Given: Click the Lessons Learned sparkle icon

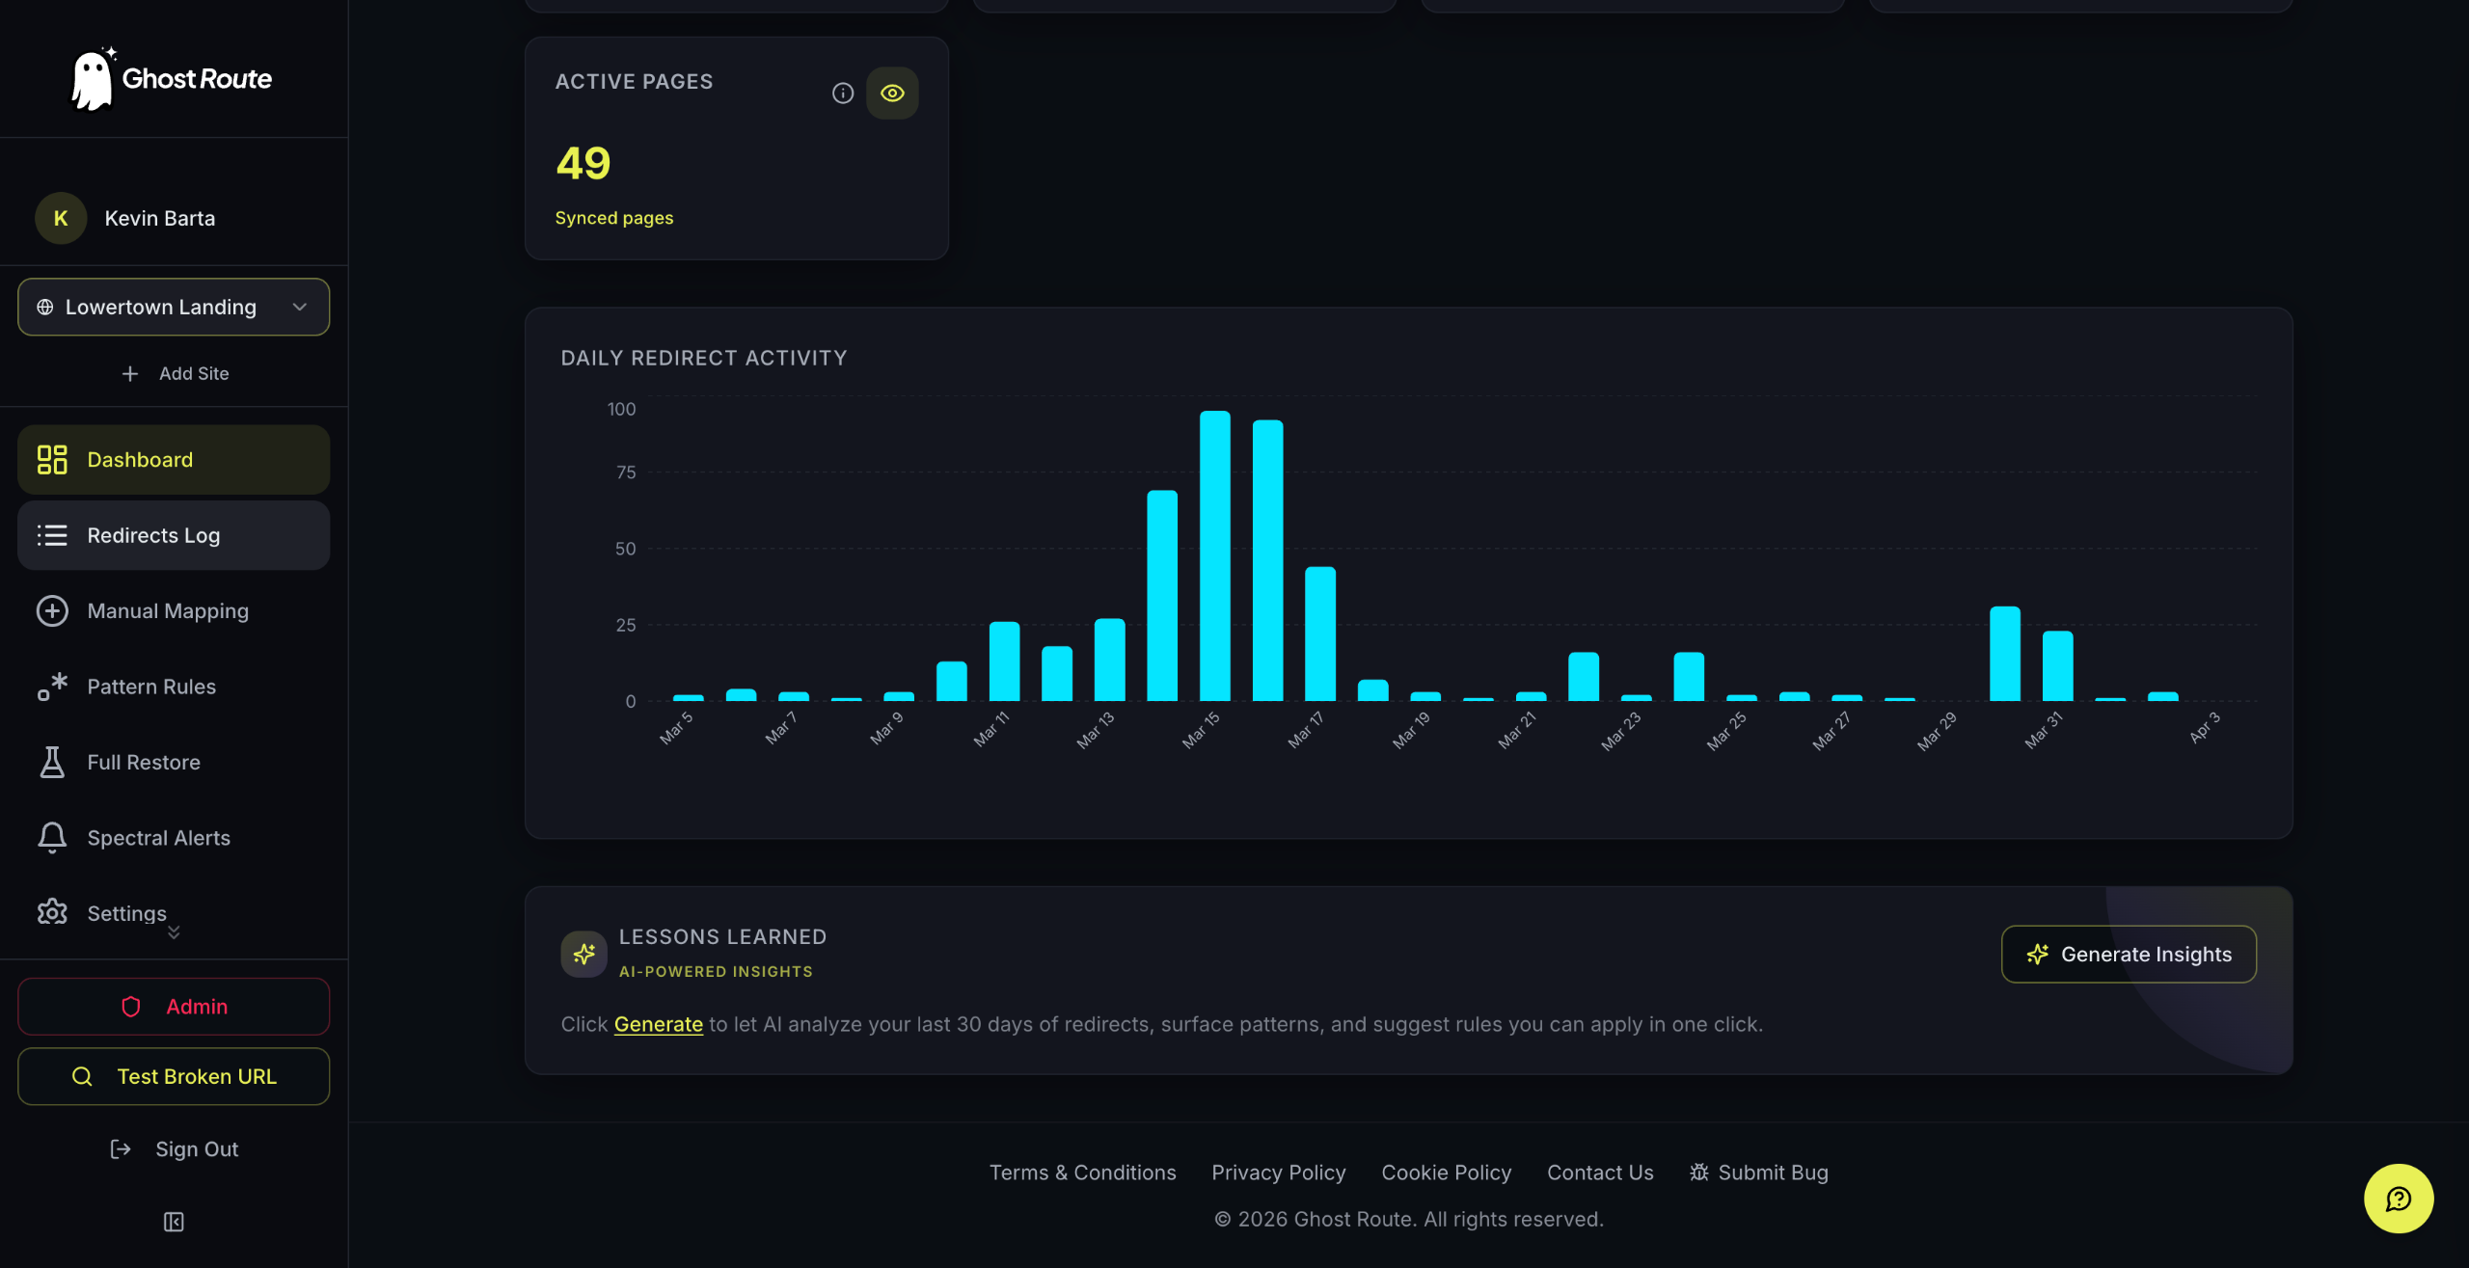Looking at the screenshot, I should point(583,954).
